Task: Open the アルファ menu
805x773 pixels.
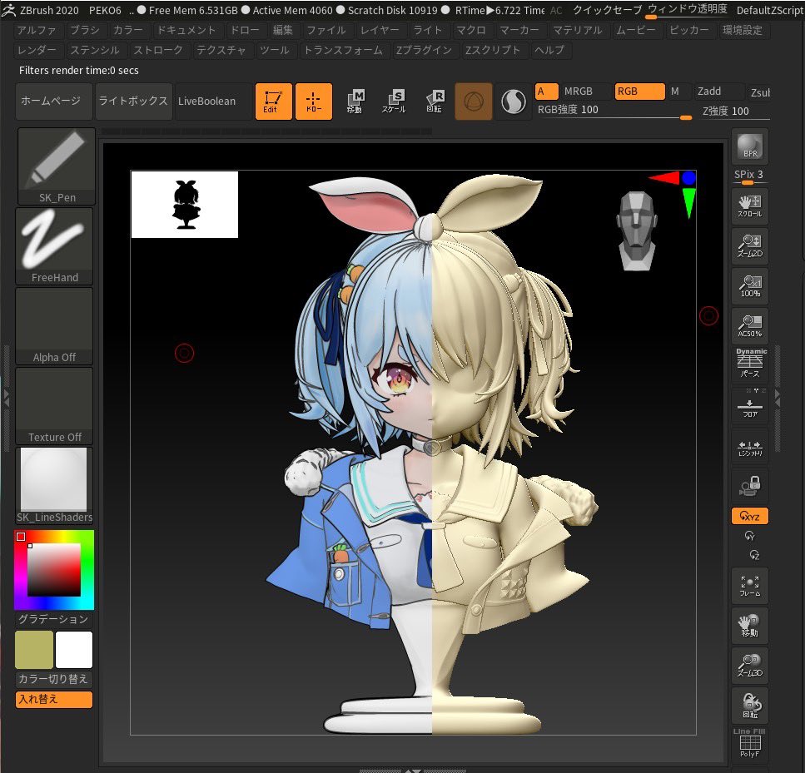Action: pos(37,30)
